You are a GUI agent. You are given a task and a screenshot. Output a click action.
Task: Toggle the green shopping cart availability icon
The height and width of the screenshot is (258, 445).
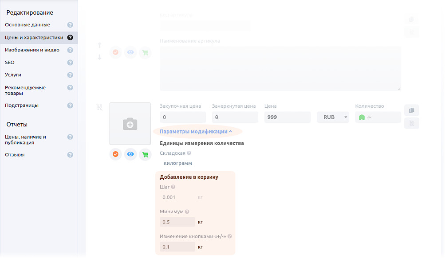pos(145,154)
